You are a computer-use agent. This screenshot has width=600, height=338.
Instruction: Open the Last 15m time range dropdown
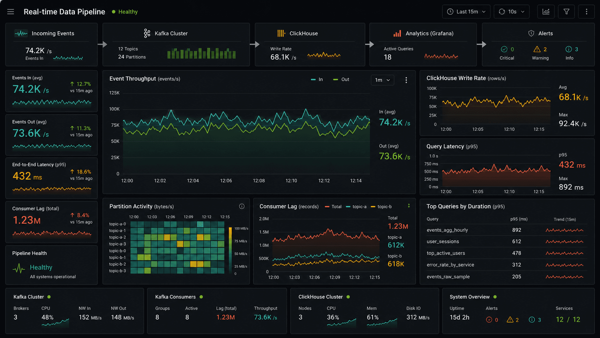pos(466,12)
